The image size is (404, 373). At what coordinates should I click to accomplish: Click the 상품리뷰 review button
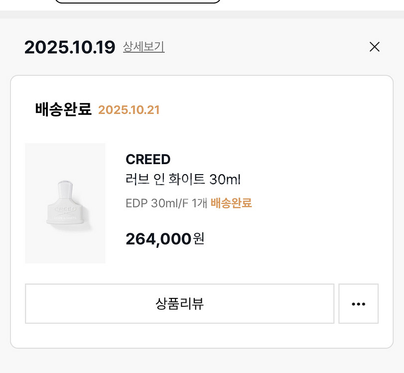pos(179,303)
